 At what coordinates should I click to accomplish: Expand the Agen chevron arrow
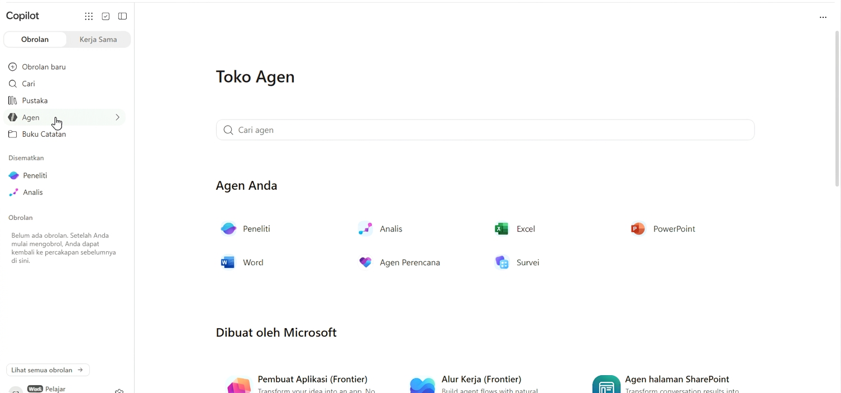(117, 117)
